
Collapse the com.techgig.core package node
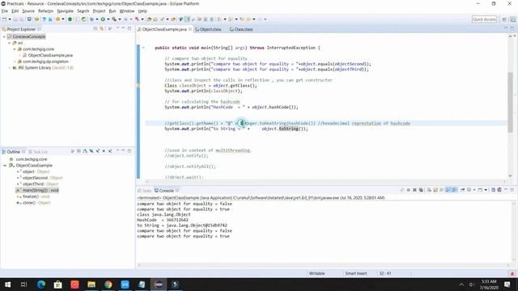[x=15, y=49]
